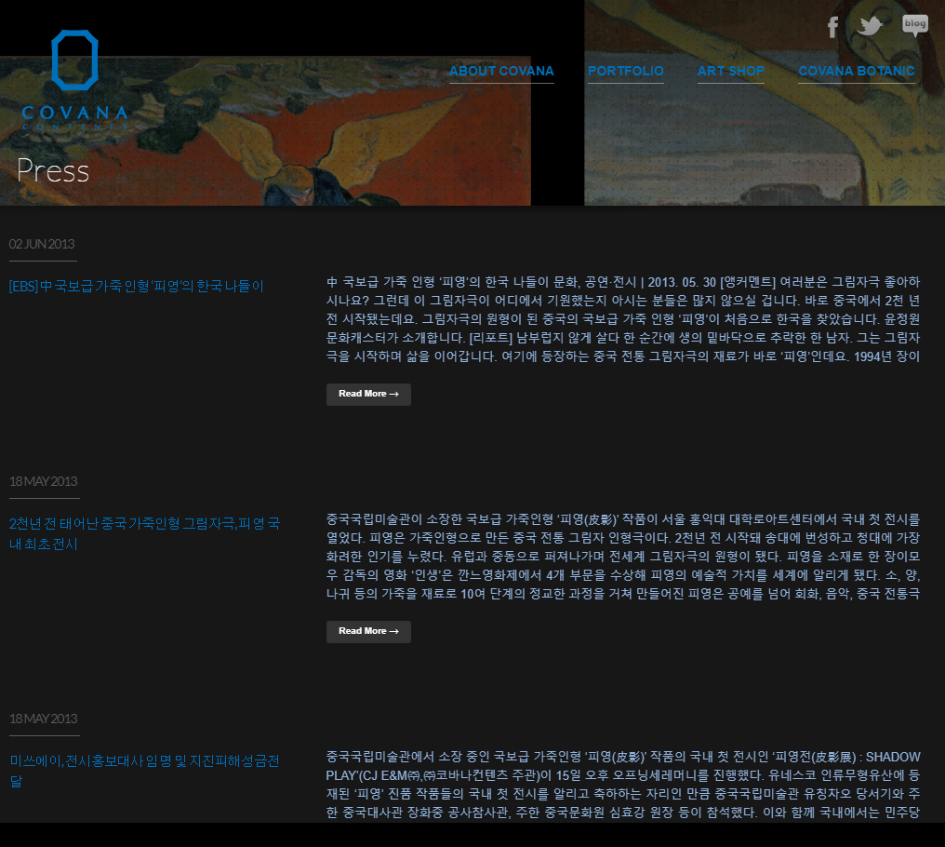The height and width of the screenshot is (847, 945).
Task: Open the 미쓰에이, 전시홍보대사 임명 article link
Action: coord(145,771)
